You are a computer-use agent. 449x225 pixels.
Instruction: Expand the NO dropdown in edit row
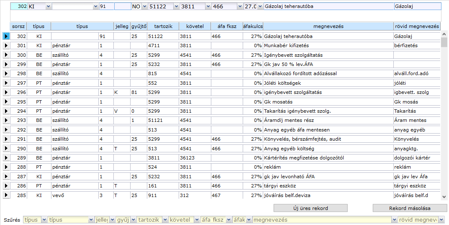(145, 7)
